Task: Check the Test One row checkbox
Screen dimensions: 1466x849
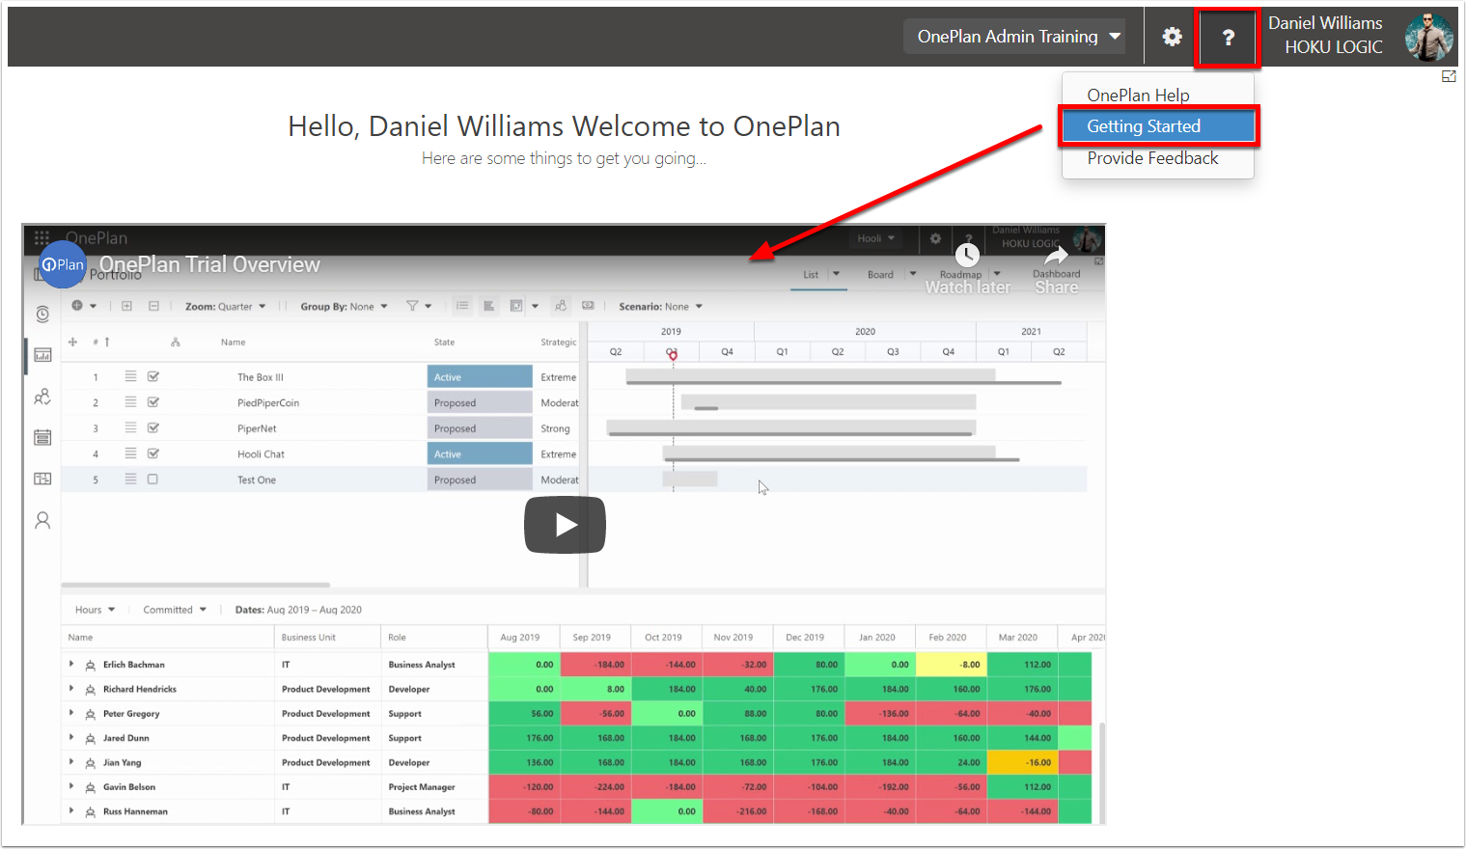Action: click(x=152, y=479)
